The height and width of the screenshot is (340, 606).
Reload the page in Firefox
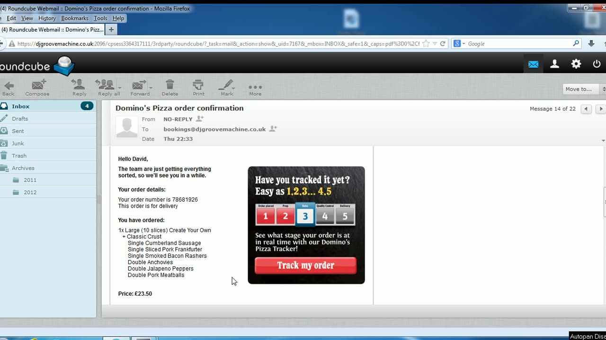tap(443, 43)
